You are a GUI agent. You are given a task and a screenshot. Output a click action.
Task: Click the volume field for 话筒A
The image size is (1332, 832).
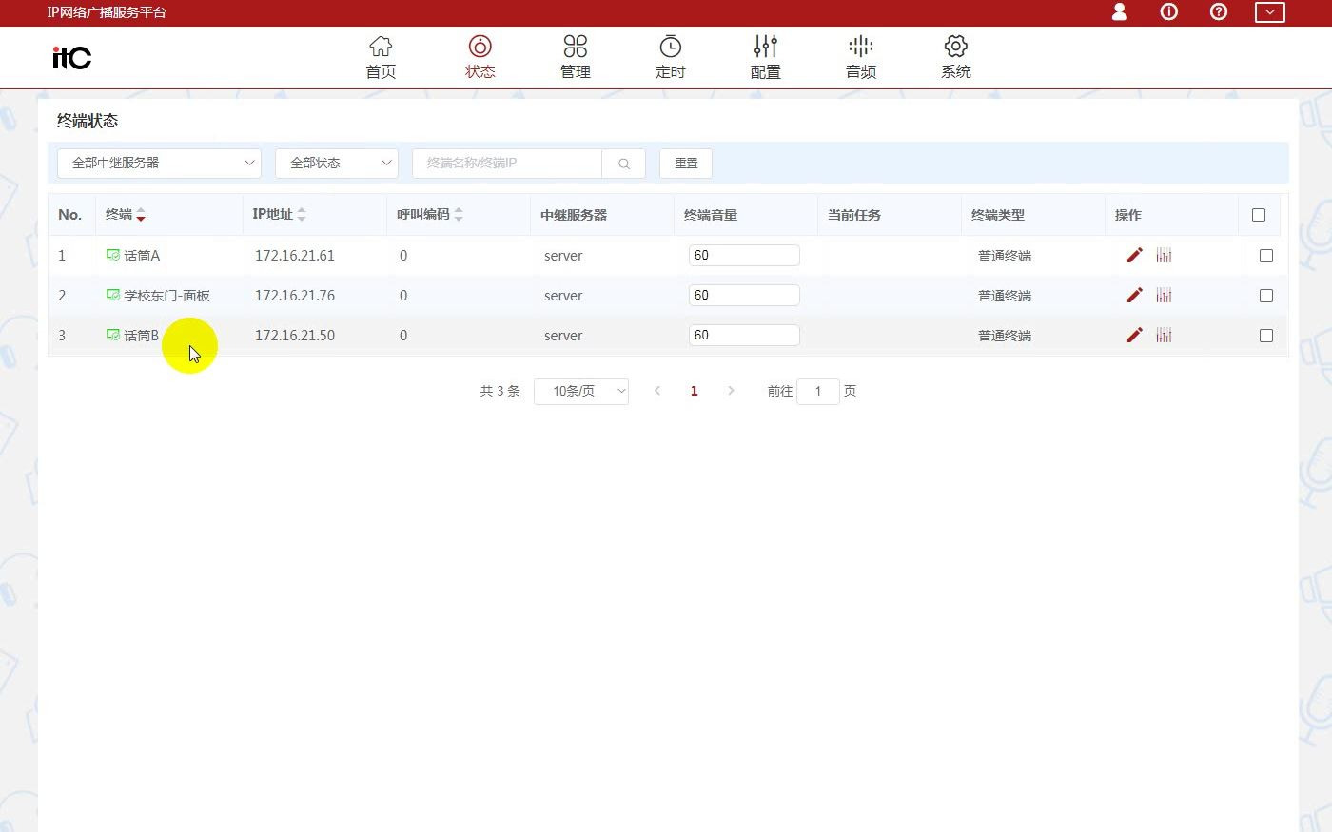click(x=744, y=255)
